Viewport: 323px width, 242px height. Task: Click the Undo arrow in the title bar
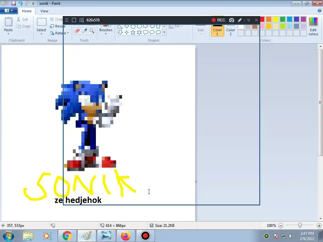coord(21,3)
